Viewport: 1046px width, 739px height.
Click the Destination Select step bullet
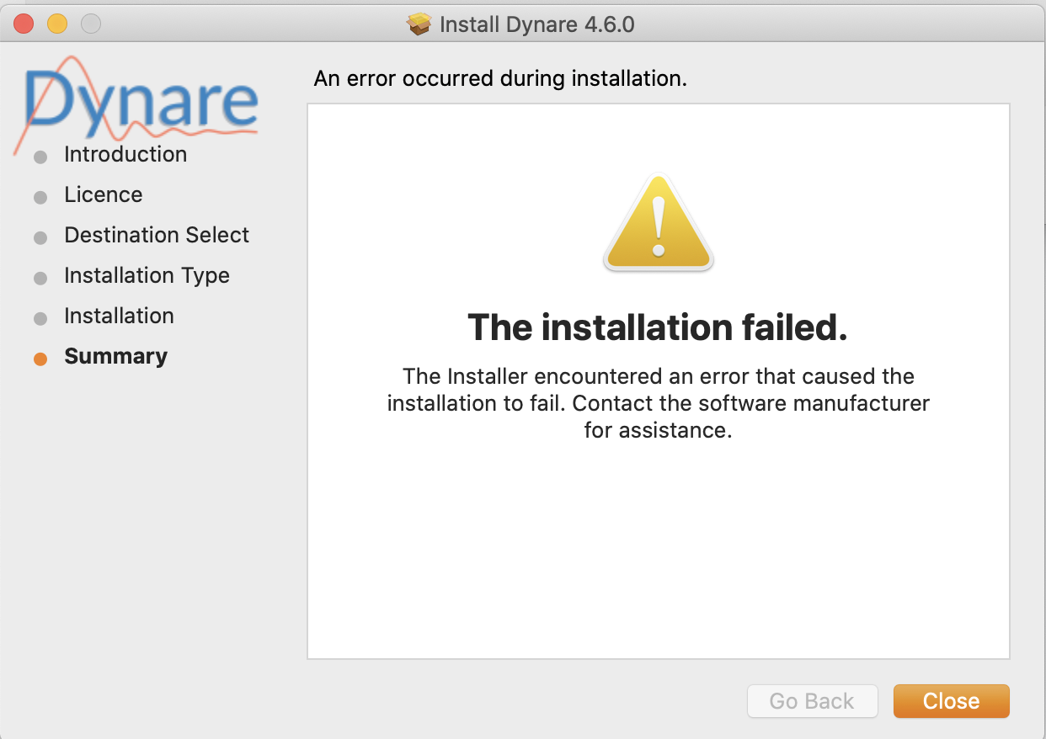(x=40, y=238)
